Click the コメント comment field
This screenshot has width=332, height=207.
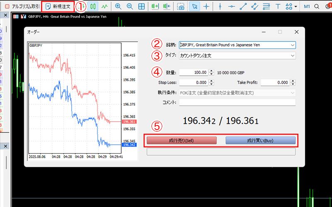coord(237,102)
